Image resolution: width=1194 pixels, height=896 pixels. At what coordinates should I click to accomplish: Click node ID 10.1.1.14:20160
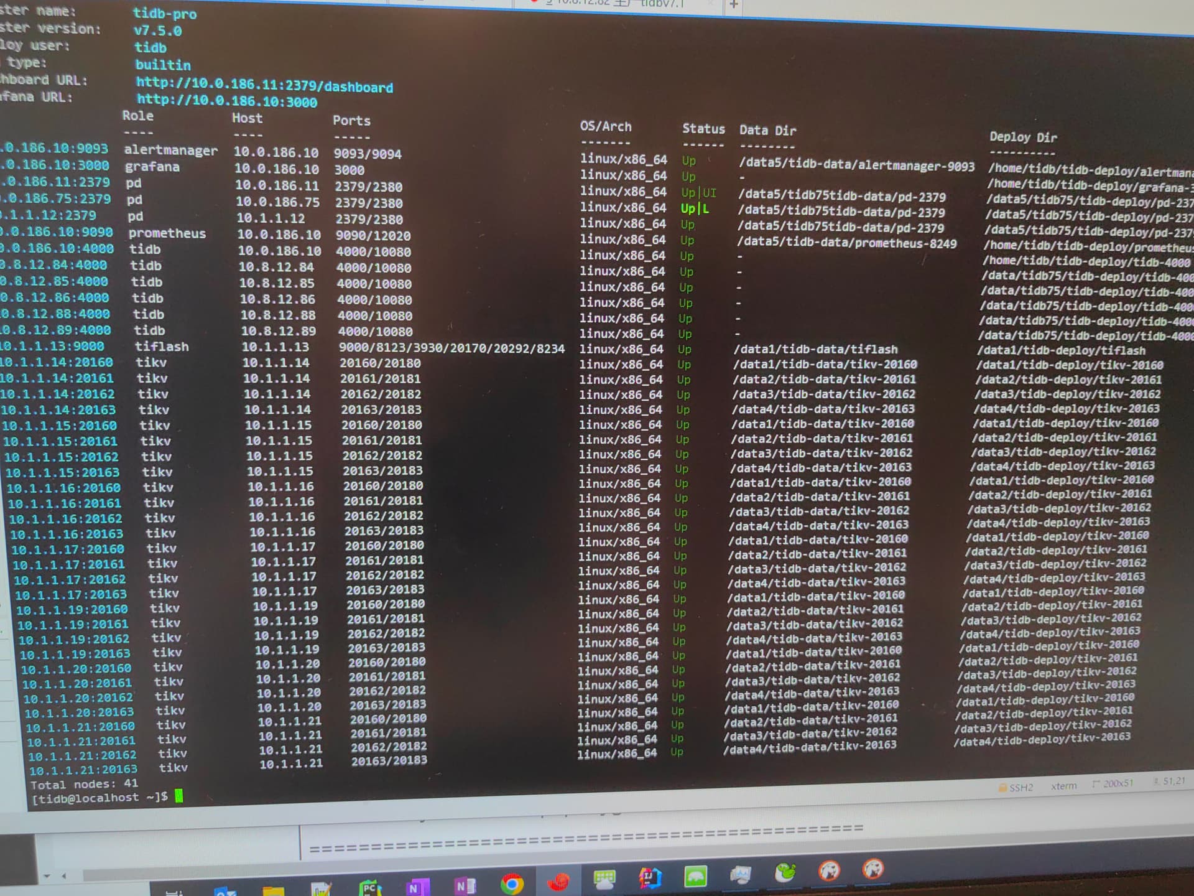pos(57,362)
